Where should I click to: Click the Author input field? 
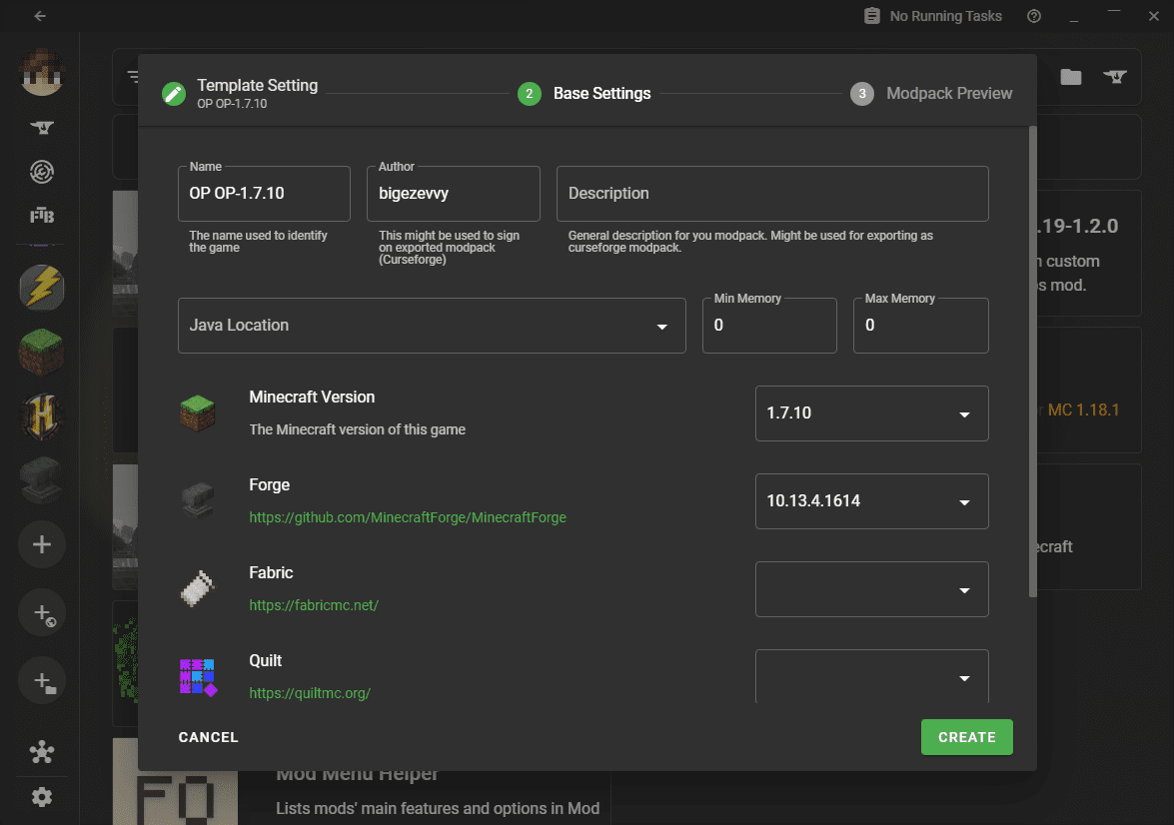coord(453,193)
